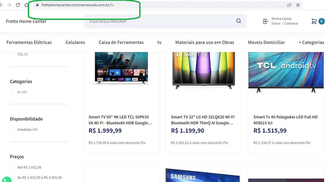Click price R$ 1.999,99
Viewport: 326px width, 182px height.
pyautogui.click(x=105, y=131)
